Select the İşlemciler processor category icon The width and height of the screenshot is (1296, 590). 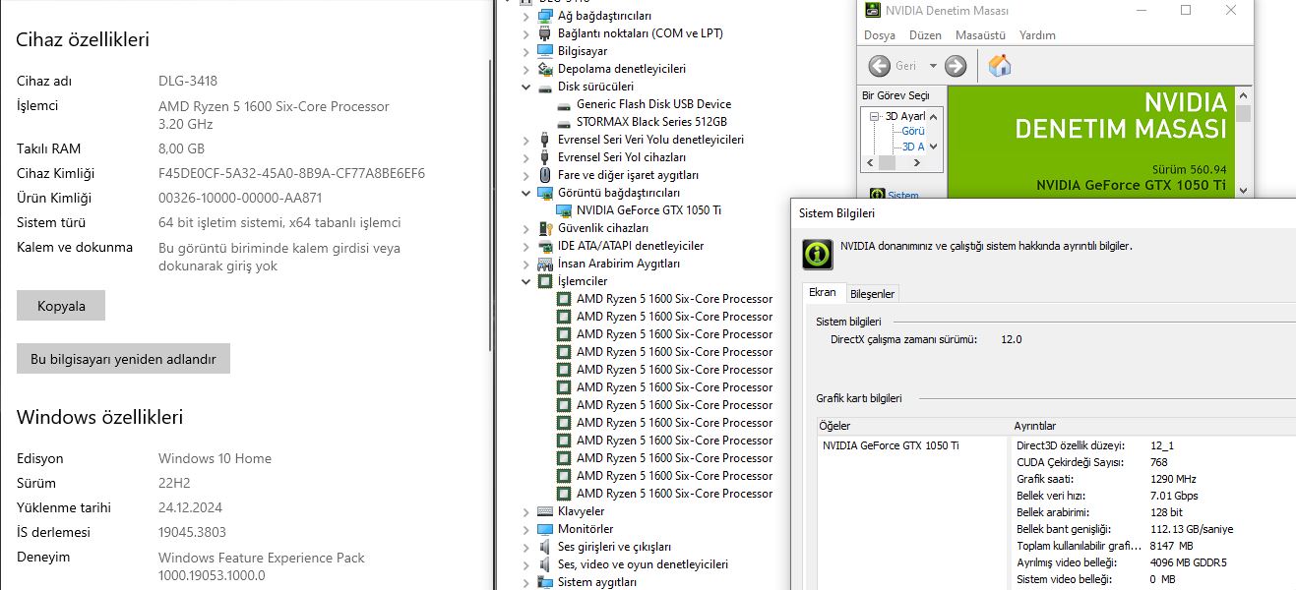545,281
